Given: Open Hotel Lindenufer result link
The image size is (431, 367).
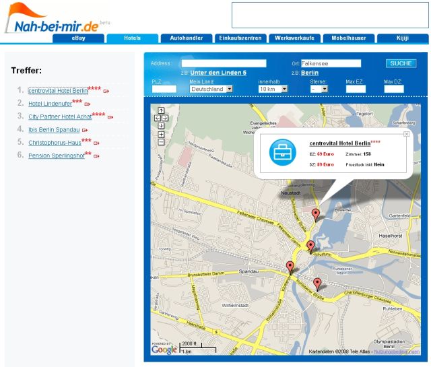Looking at the screenshot, I should click(50, 104).
